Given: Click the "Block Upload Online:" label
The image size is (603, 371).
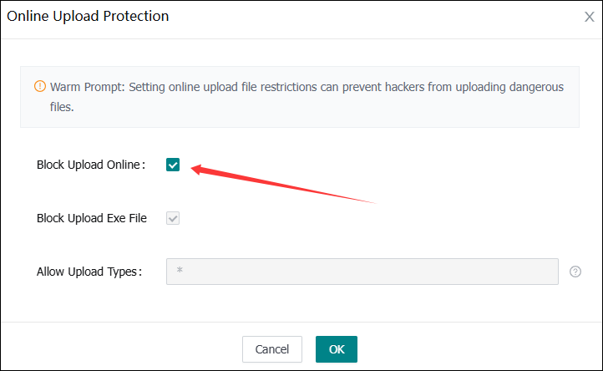Looking at the screenshot, I should tap(91, 165).
